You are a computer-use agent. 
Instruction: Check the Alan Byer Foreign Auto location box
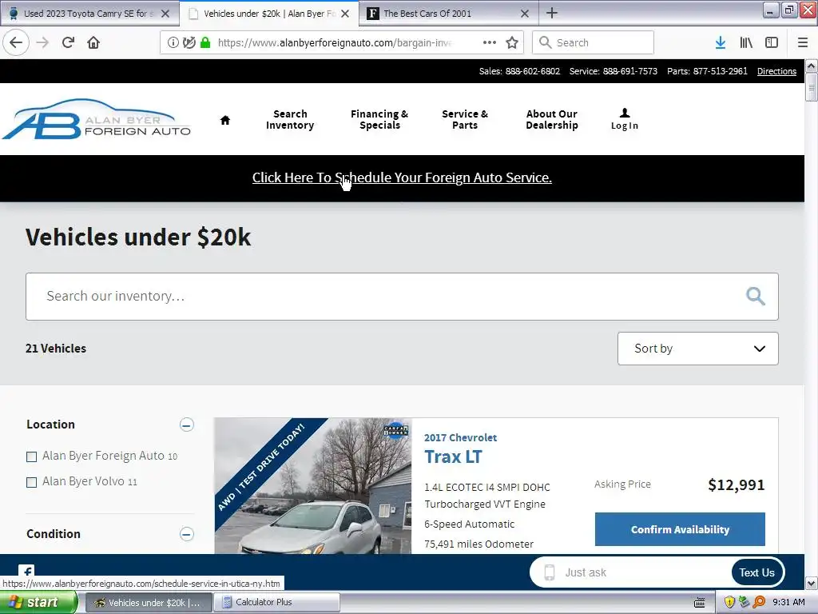32,457
